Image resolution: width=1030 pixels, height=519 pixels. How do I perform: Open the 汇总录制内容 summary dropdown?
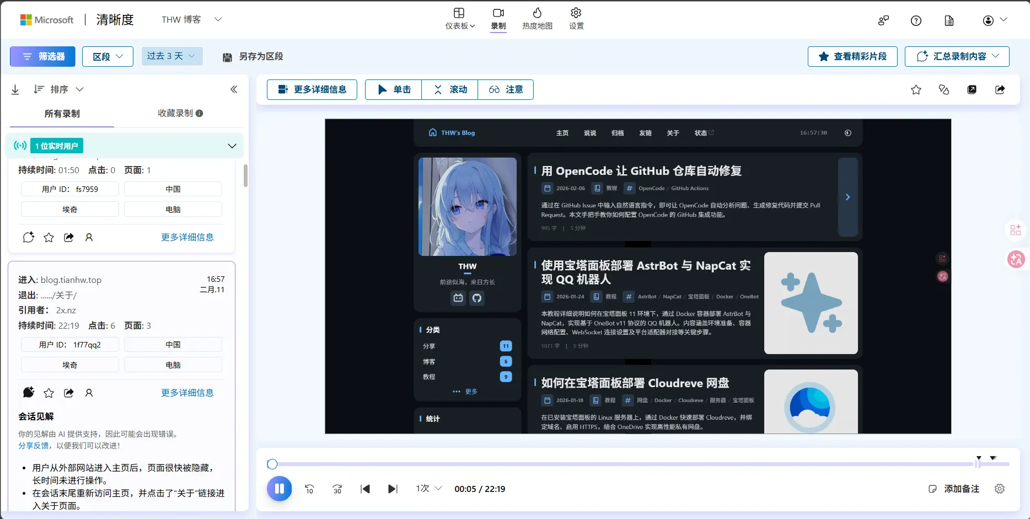(957, 56)
